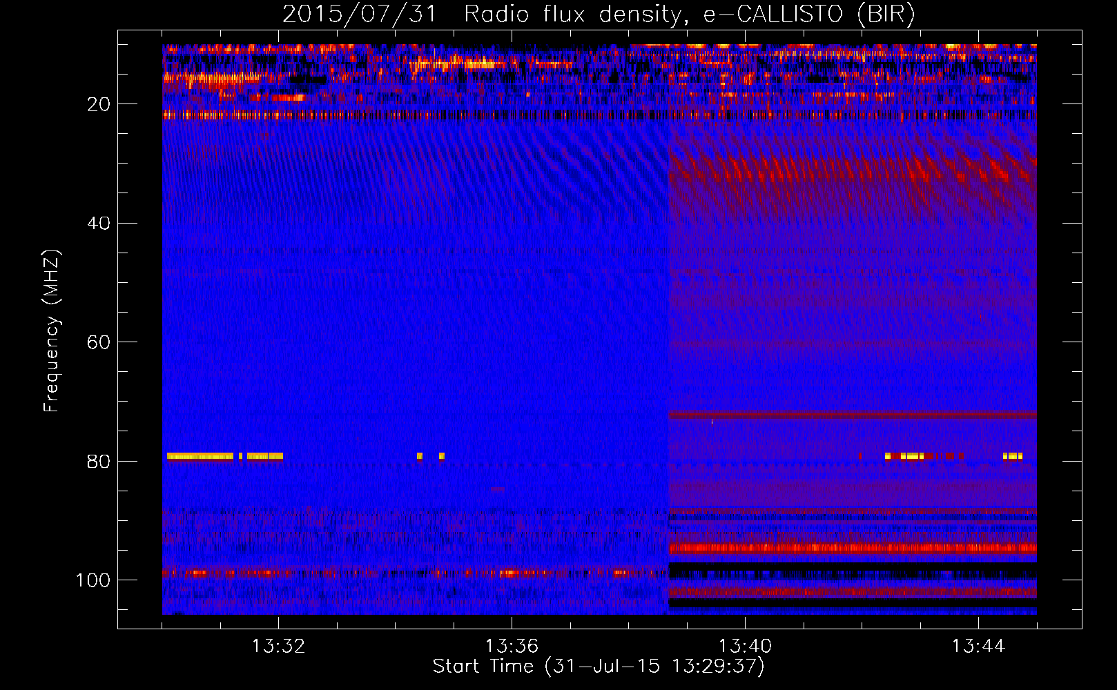Click the 13:32 time tick label

pos(278,647)
